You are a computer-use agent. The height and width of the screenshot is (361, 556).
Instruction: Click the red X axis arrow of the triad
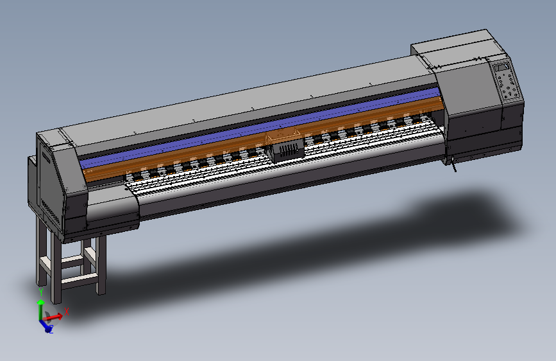[x=54, y=316]
